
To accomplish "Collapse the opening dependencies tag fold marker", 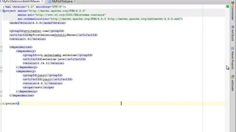I will click(1, 47).
